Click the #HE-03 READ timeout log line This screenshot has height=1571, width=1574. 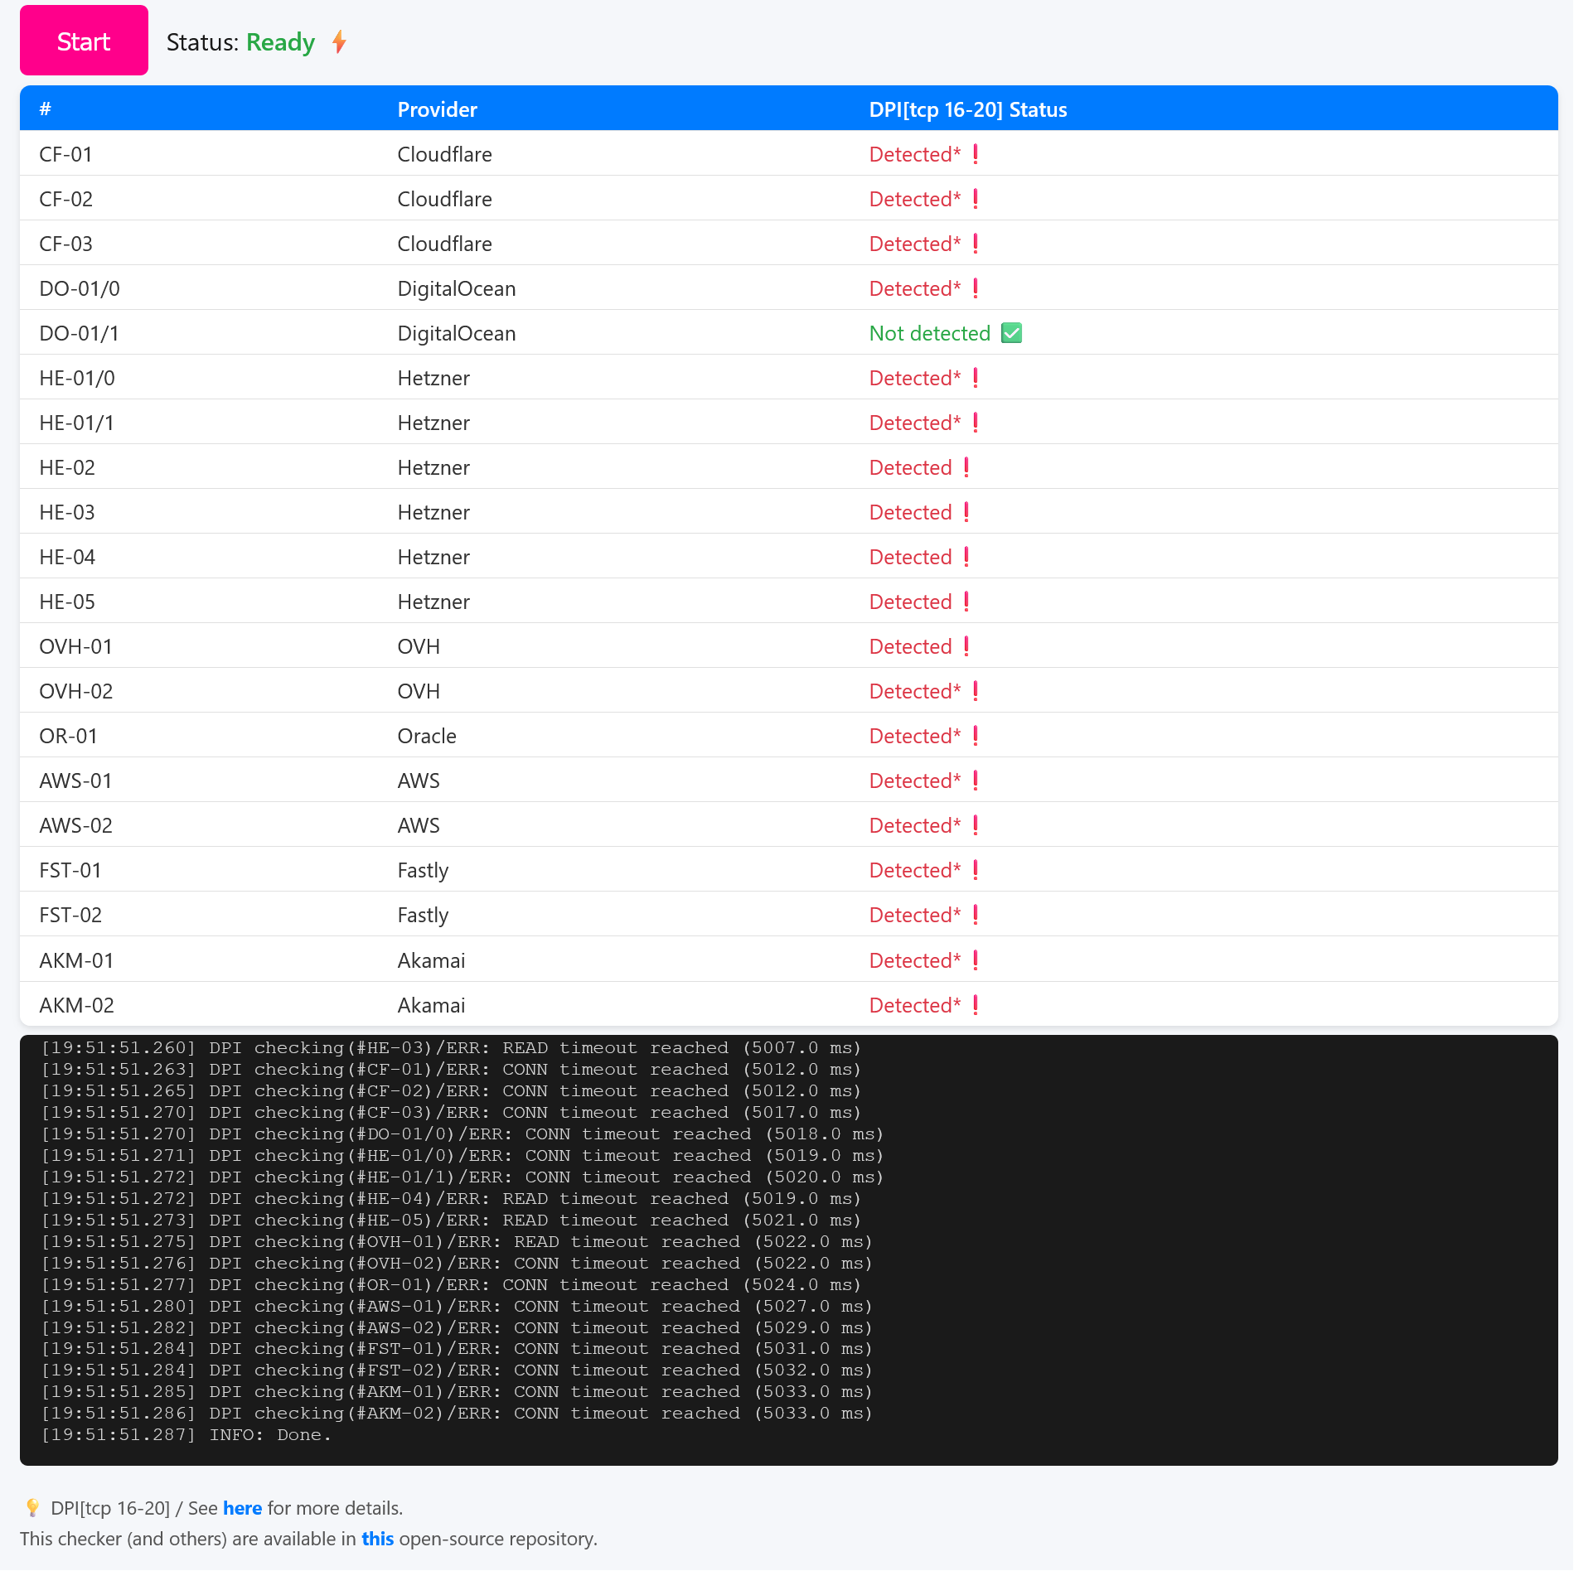(x=452, y=1047)
